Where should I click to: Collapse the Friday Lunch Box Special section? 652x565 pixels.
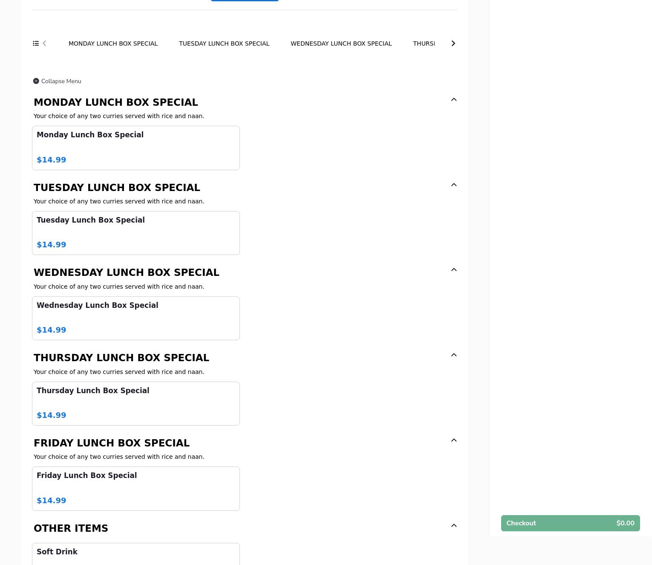click(453, 440)
